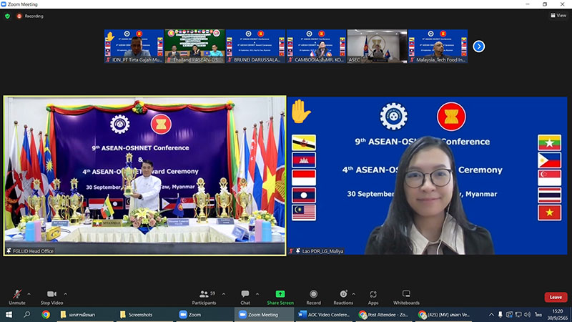Open the Chat panel
This screenshot has height=322, width=572.
(245, 295)
